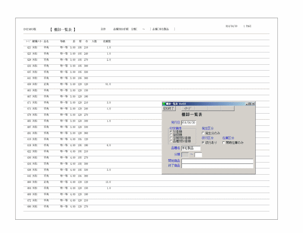
Task: Click the 入数 column header
Action: pos(94,41)
